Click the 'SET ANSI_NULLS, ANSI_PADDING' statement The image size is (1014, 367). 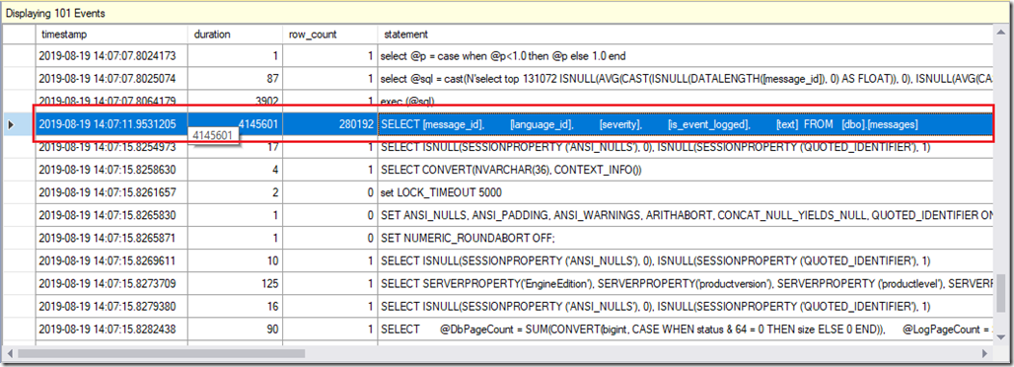[x=686, y=215]
